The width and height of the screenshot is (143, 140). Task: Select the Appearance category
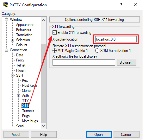point(25,25)
